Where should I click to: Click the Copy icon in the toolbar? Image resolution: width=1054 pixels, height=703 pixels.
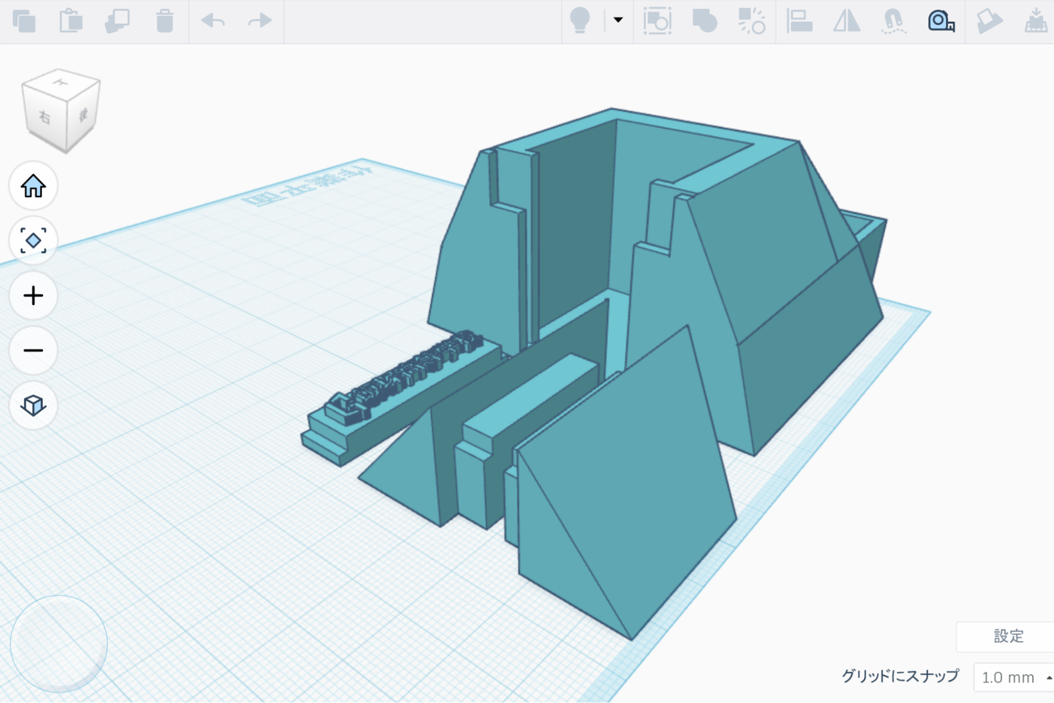point(24,21)
